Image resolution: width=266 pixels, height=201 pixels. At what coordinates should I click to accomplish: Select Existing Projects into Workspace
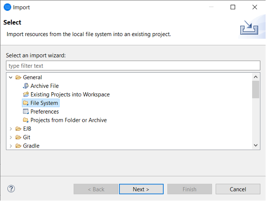pos(70,94)
